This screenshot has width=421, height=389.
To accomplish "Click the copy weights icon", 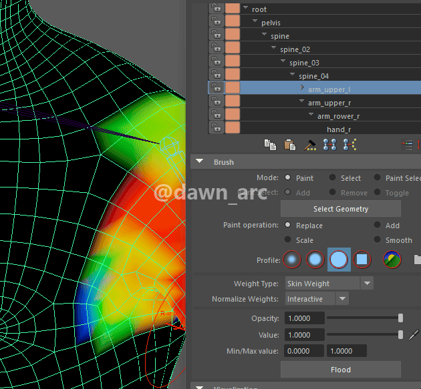I will point(270,144).
